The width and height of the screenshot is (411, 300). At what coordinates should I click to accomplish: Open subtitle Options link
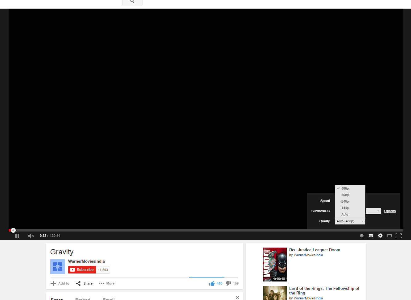(x=390, y=211)
